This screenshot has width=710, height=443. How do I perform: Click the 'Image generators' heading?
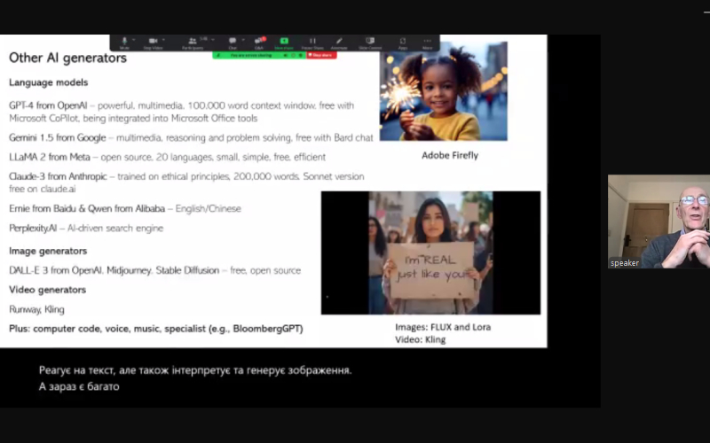pos(48,251)
